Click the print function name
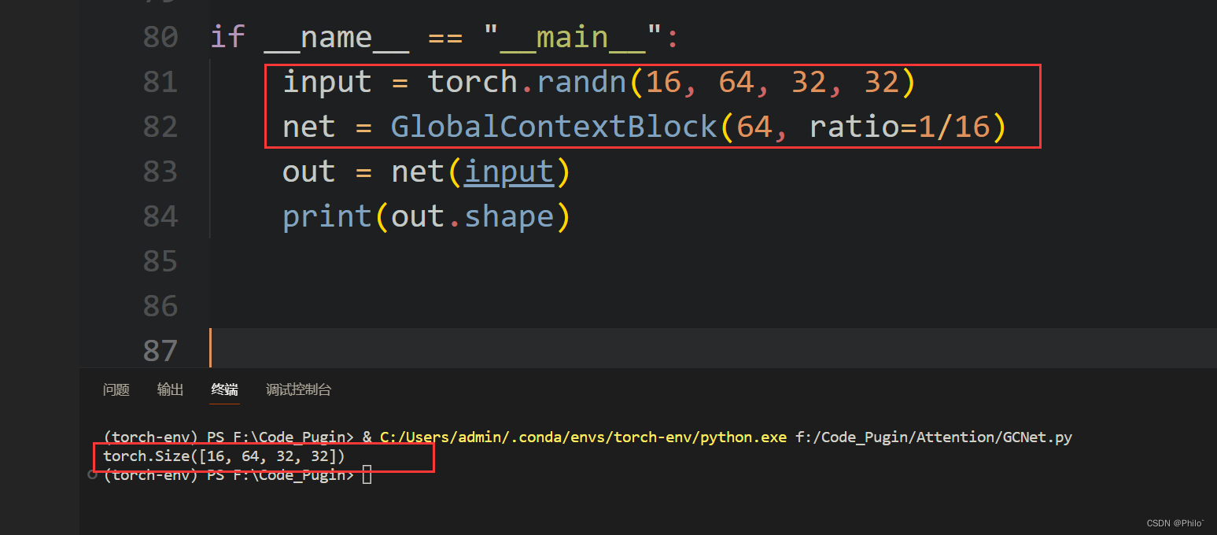Screen dimensions: 1217x535 tap(327, 216)
